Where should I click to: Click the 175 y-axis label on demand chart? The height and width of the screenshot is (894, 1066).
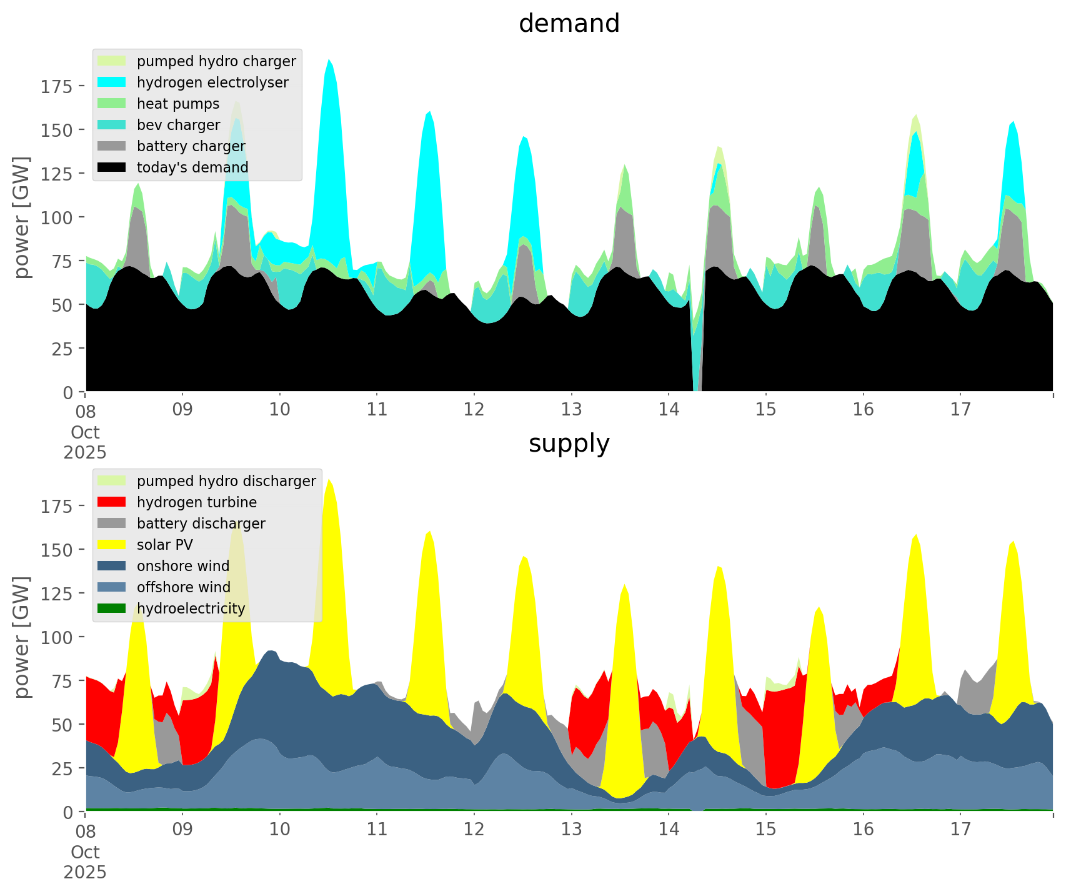tap(57, 87)
